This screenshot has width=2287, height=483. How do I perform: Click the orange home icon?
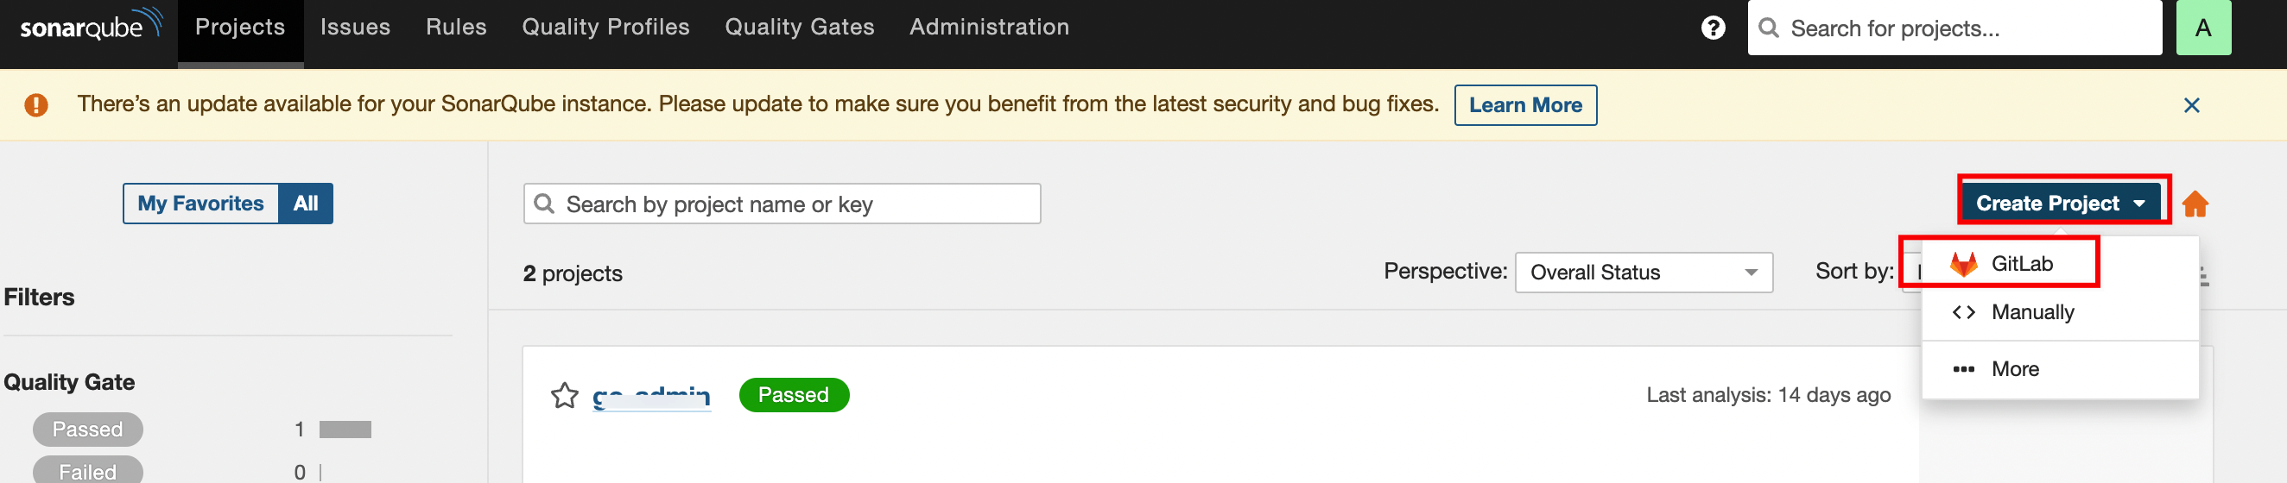2195,204
